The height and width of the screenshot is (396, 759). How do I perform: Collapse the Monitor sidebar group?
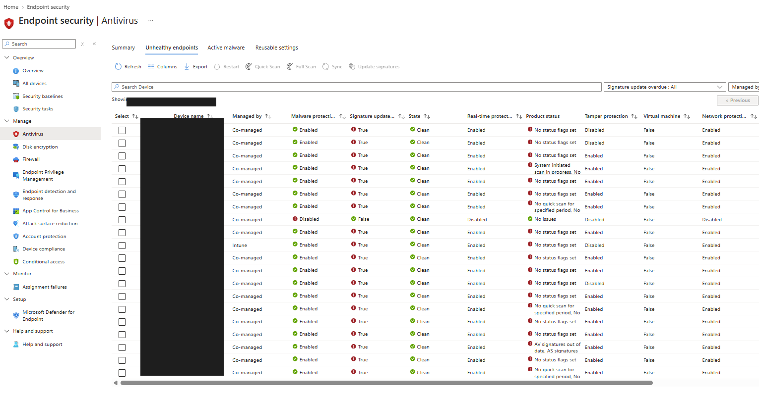(7, 274)
